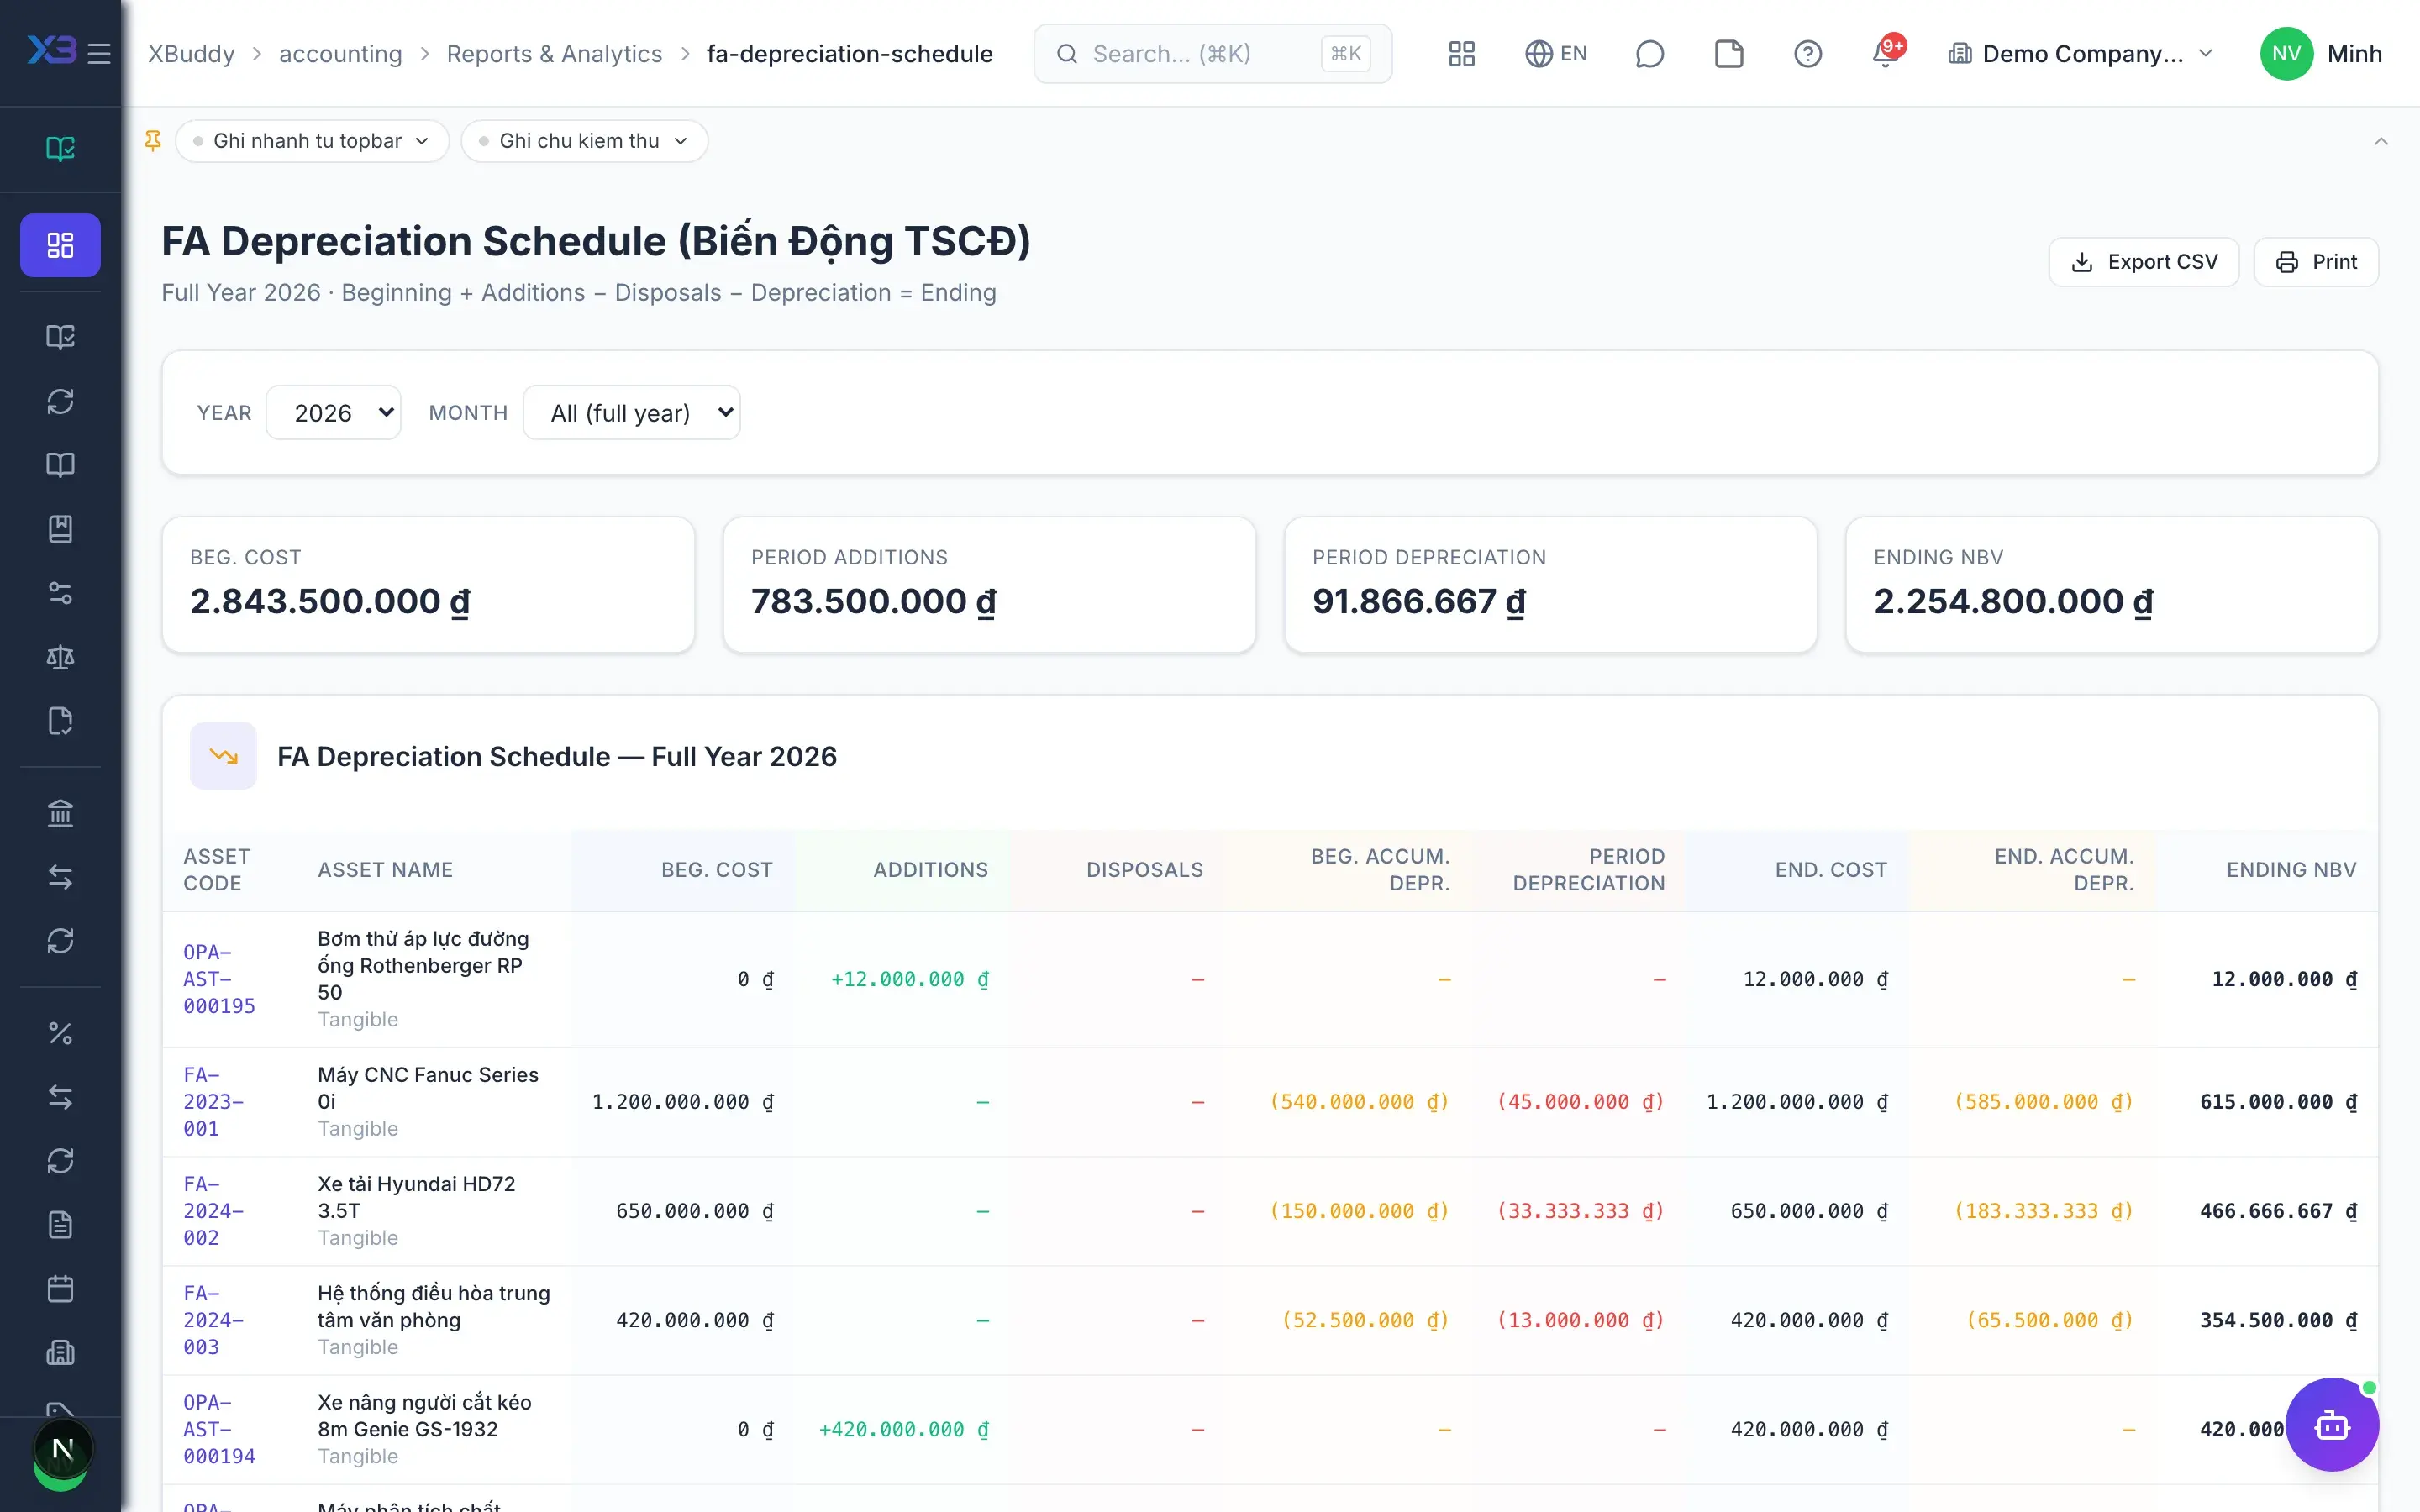Open the scales balance sidebar icon
This screenshot has width=2420, height=1512.
pos(60,657)
